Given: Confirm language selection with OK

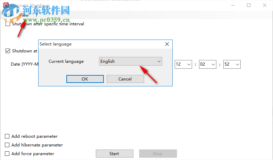Looking at the screenshot, I should point(85,79).
